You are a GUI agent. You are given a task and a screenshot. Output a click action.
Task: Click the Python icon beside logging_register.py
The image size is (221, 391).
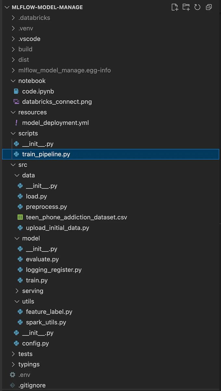pos(20,270)
